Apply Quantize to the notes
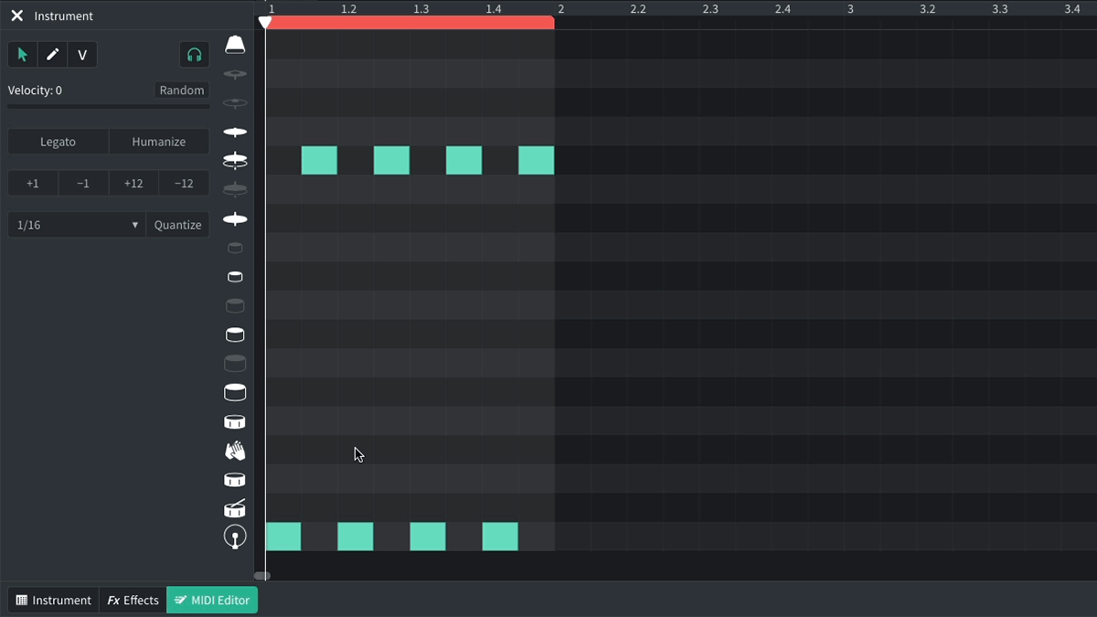 pyautogui.click(x=177, y=224)
